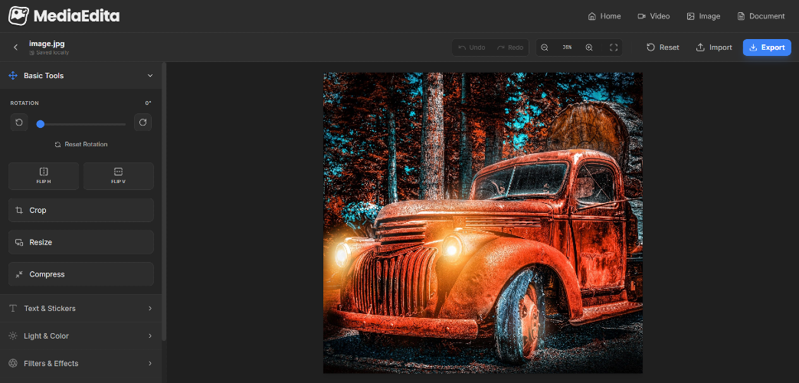Go to Home in the top navigation
This screenshot has width=799, height=383.
[604, 16]
